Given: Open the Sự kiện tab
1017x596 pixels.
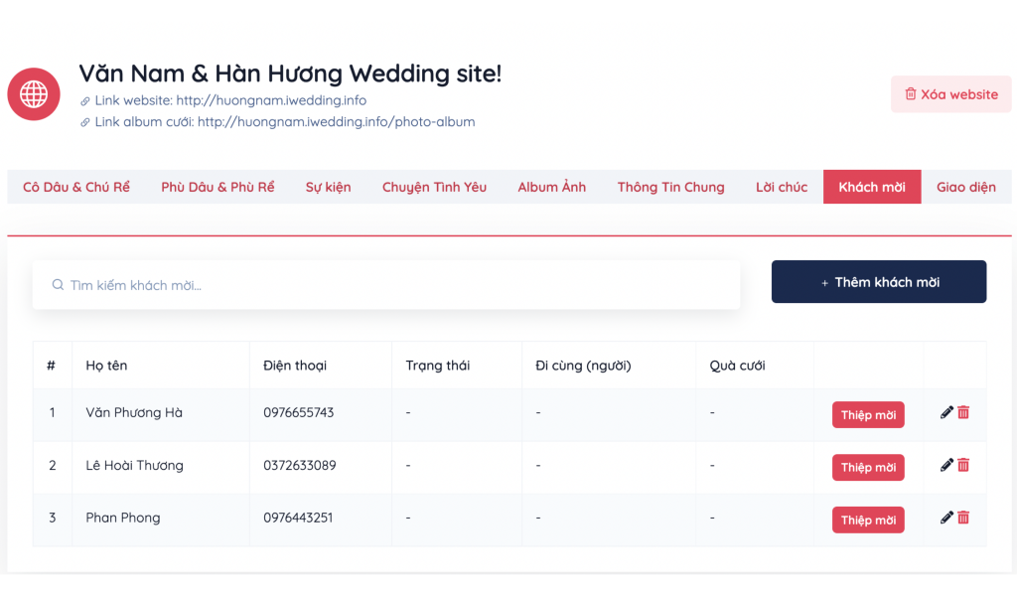Looking at the screenshot, I should 328,186.
